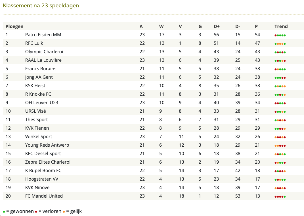The image size is (304, 216).
Task: Click the trend dots for FC Mandel United
Action: [x=280, y=197]
